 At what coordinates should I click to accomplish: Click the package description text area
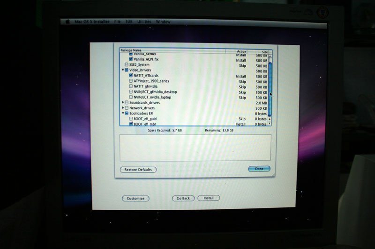[x=195, y=148]
